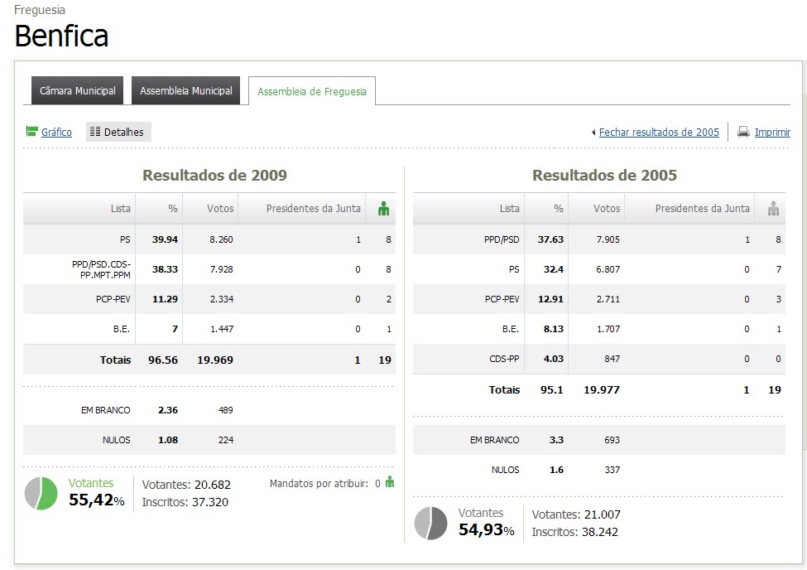Click the 32.4 percentage in 2005

[554, 269]
